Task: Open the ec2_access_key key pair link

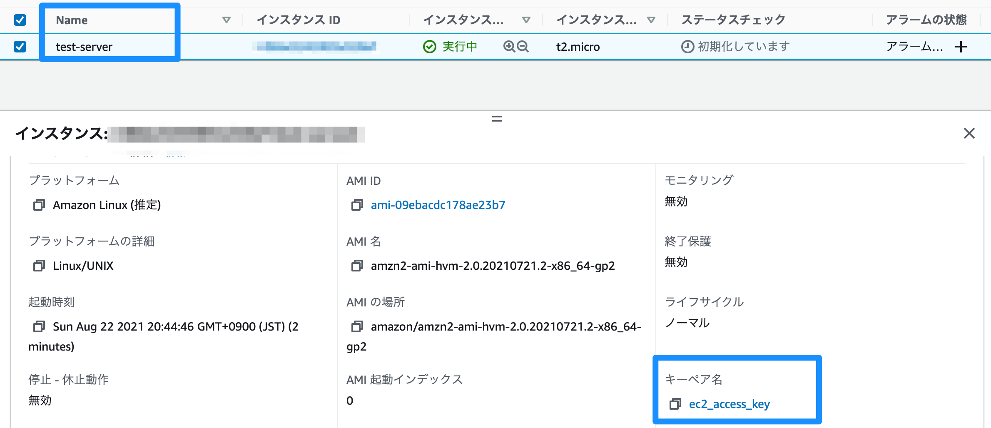Action: (x=730, y=404)
